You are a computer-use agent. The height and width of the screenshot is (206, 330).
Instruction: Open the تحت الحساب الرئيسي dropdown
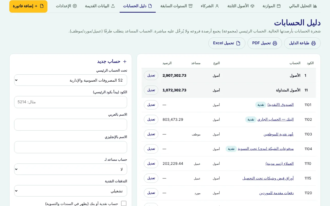[x=71, y=80]
